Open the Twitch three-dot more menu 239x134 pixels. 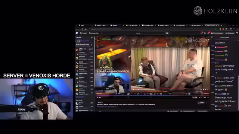(x=102, y=33)
